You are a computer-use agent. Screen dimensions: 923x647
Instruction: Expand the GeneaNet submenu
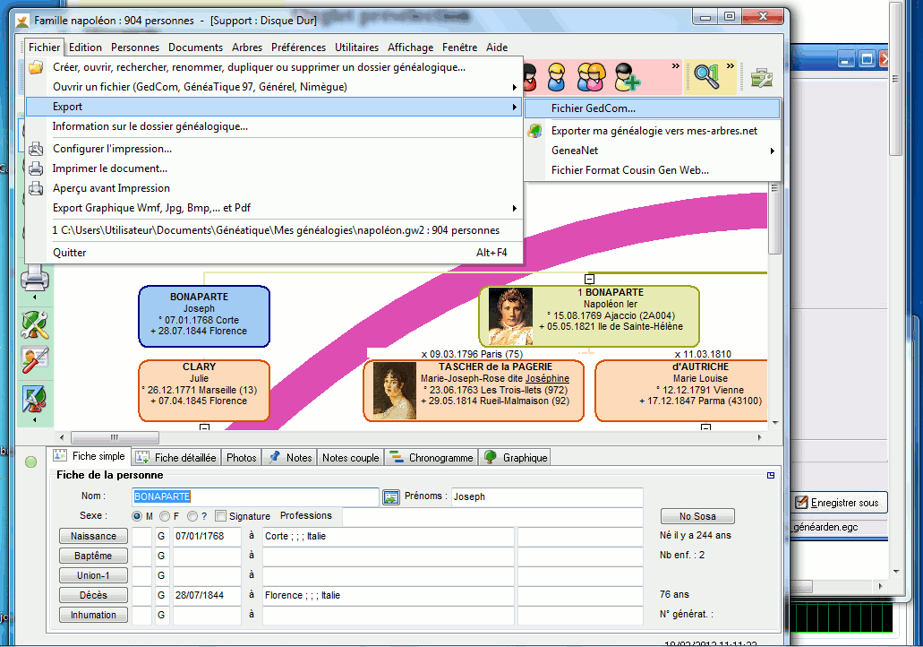pos(652,151)
